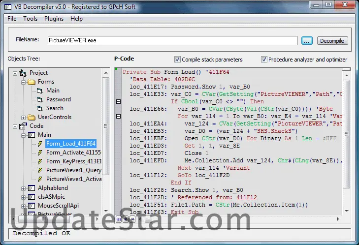Collapse the Project tree node

15,73
